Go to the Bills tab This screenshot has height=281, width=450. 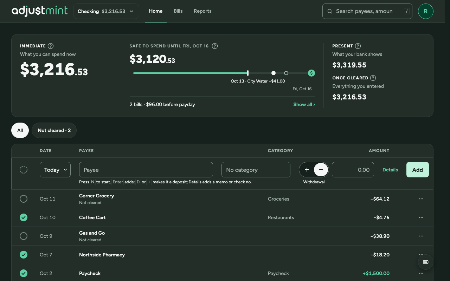click(x=178, y=11)
